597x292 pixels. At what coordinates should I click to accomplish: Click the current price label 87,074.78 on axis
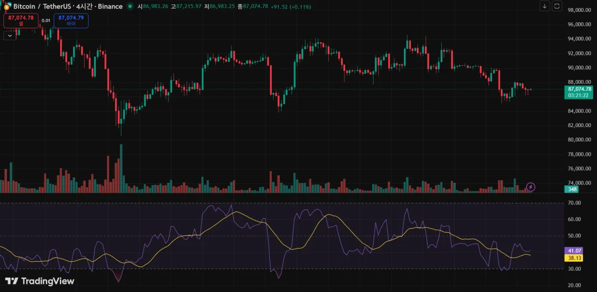pos(579,89)
